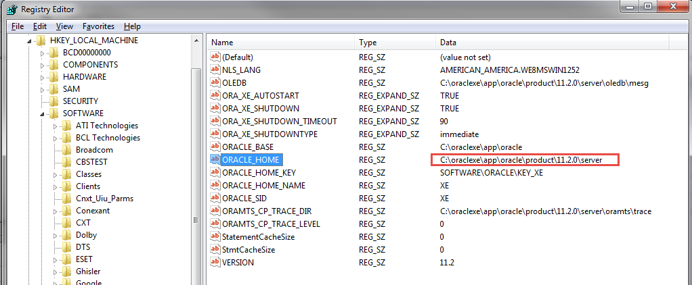692x285 pixels.
Task: Click the tree pane vertical scrollbar thumb
Action: tap(196, 176)
